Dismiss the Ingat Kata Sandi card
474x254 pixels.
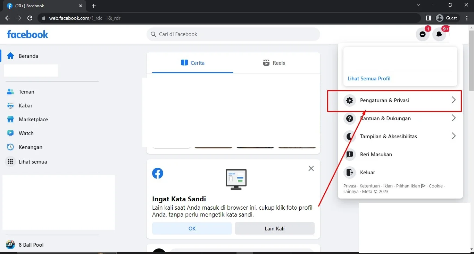[311, 168]
